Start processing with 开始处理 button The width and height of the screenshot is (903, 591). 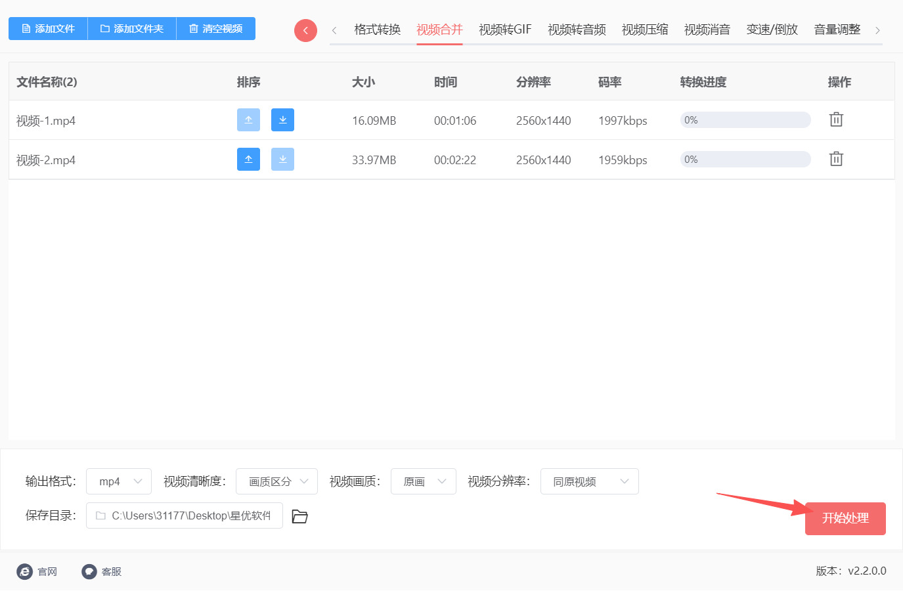pos(845,519)
